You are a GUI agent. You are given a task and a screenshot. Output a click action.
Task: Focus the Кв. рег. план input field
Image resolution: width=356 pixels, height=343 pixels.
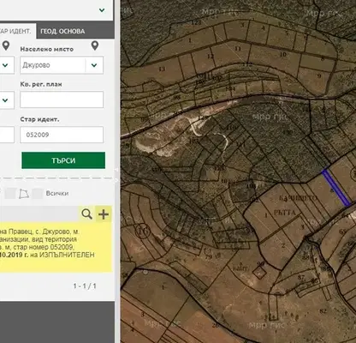(62, 99)
